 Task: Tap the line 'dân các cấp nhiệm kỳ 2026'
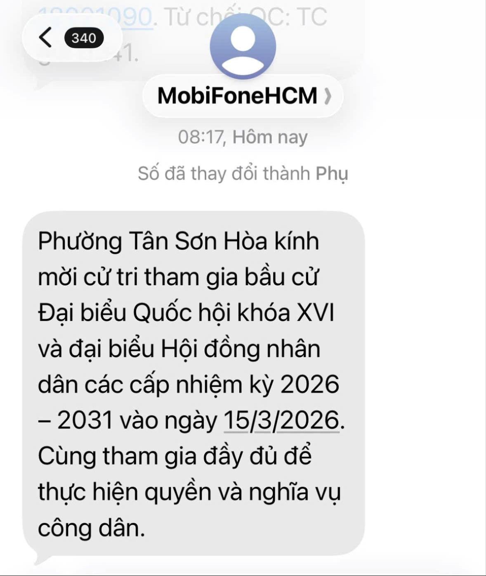[189, 385]
